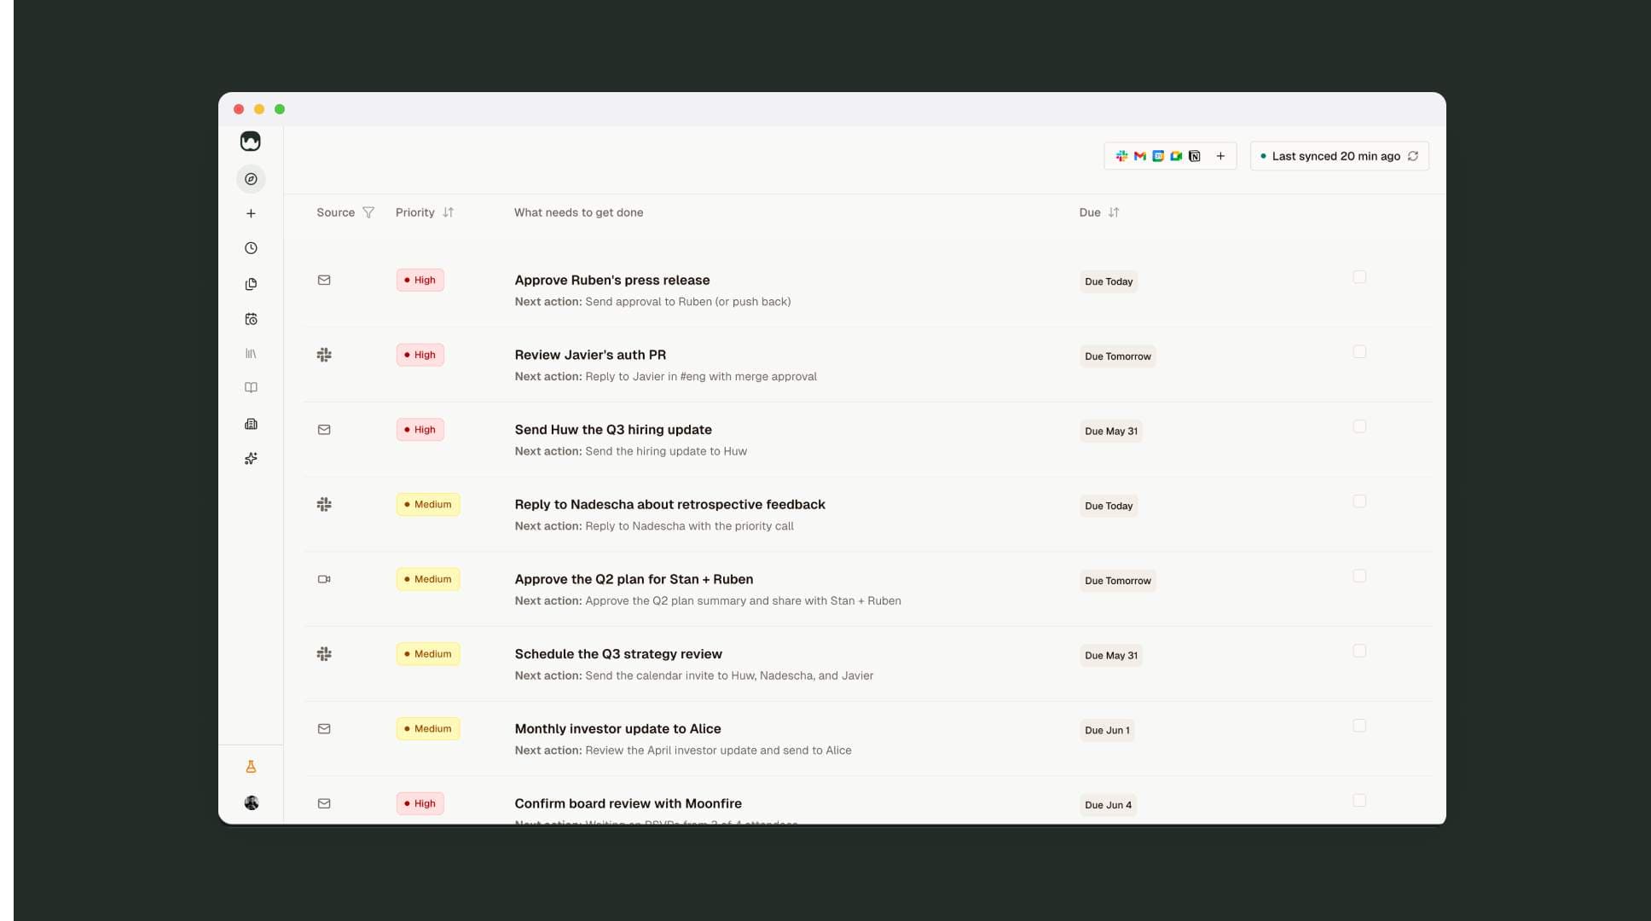Screen dimensions: 1651x921
Task: Click the Slack integration icon in header
Action: [x=1121, y=156]
